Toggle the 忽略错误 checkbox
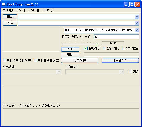The image size is (142, 127). (86, 48)
